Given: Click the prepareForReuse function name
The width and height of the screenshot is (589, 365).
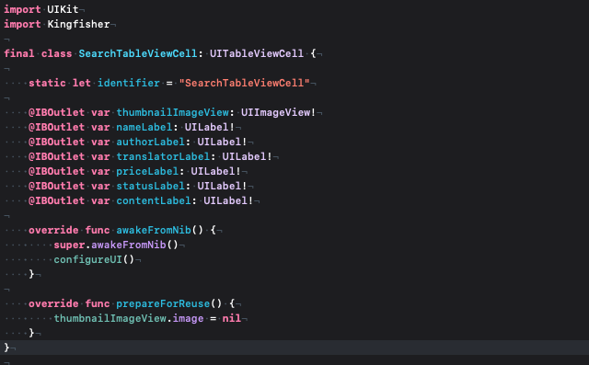Looking at the screenshot, I should [163, 303].
